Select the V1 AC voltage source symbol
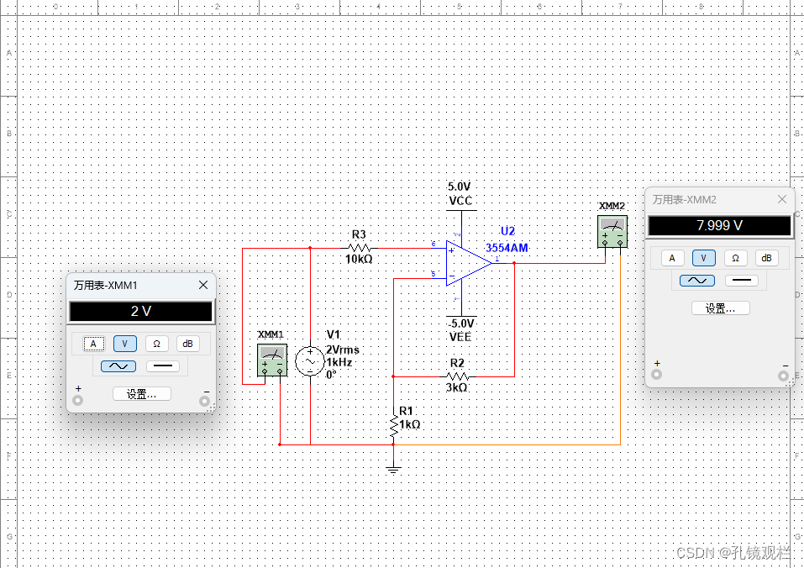 [x=310, y=361]
